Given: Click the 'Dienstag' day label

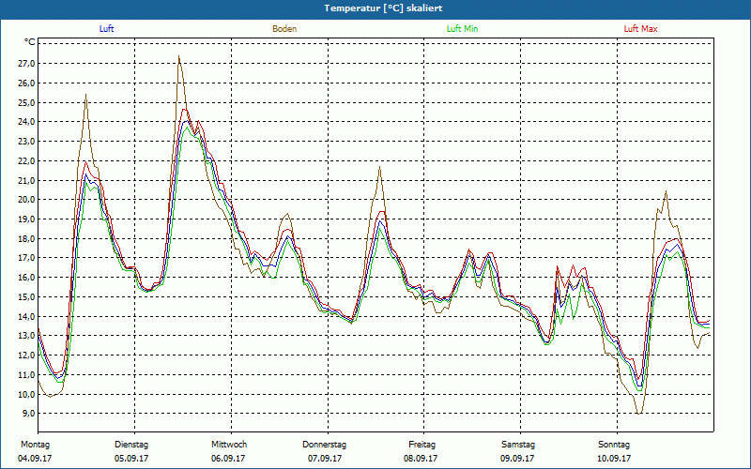Looking at the screenshot, I should pos(131,445).
